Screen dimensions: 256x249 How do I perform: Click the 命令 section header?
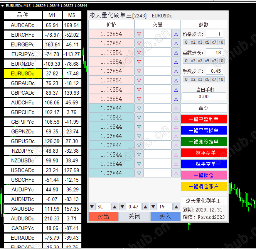204,108
